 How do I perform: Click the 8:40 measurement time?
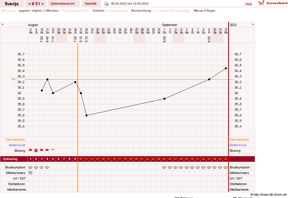point(47,39)
